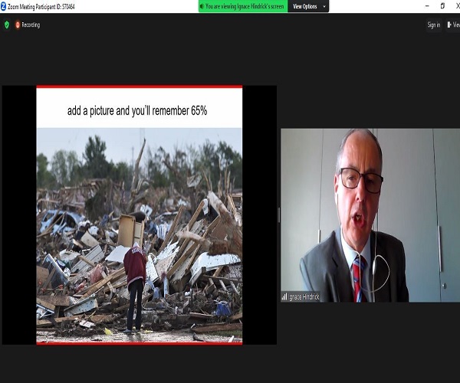Click the signal bars icon beside the name

tap(284, 297)
